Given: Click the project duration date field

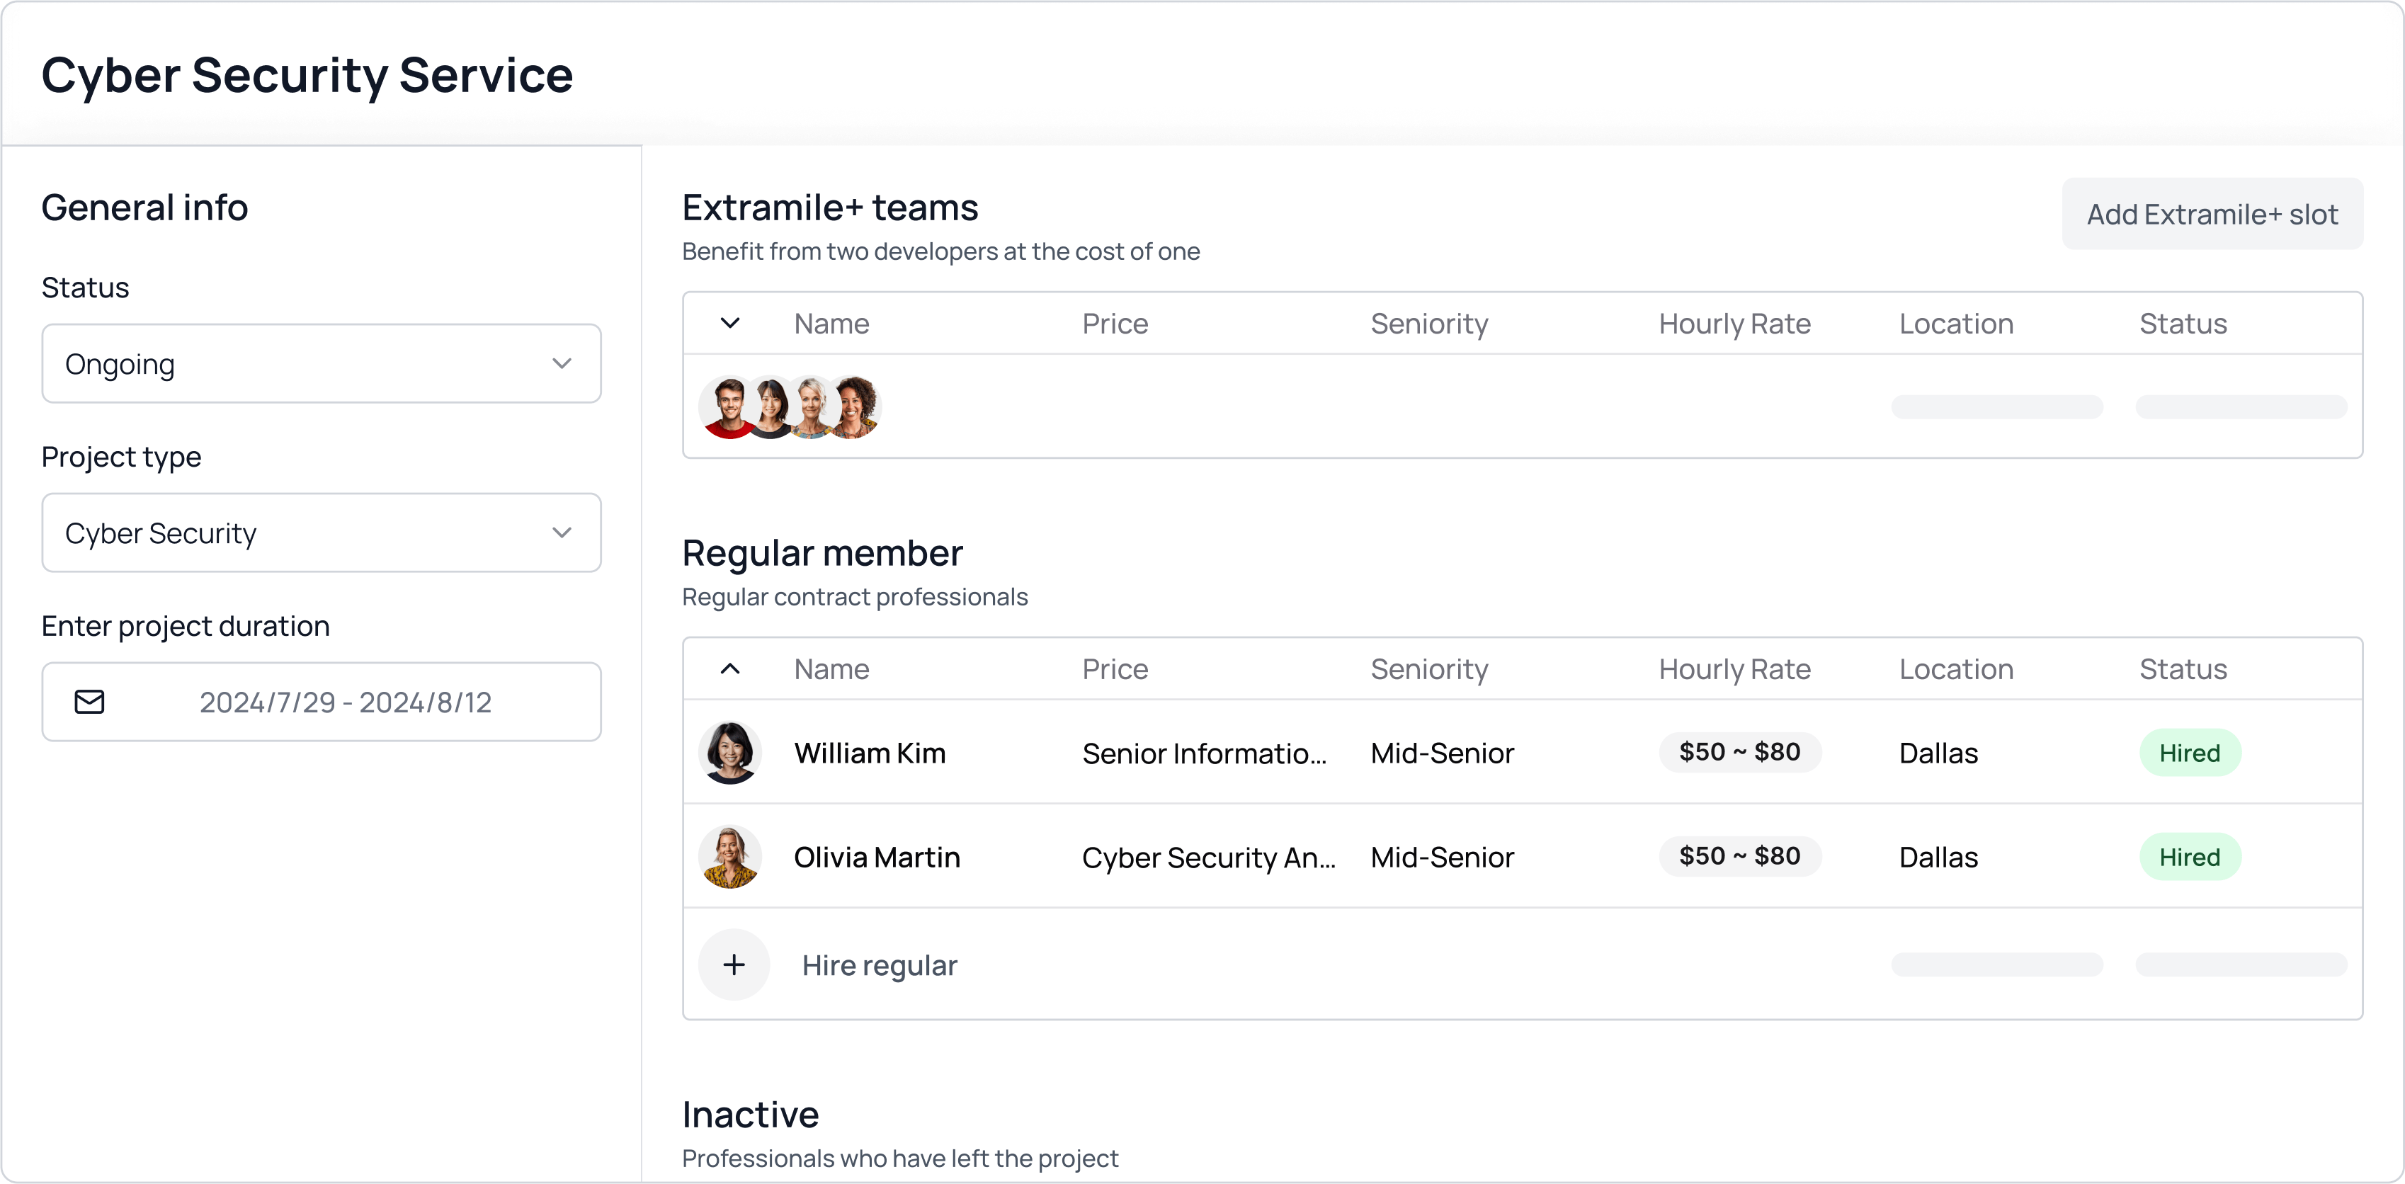Looking at the screenshot, I should click(x=346, y=702).
